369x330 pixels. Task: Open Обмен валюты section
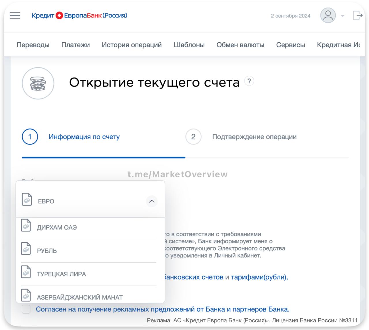[x=240, y=45]
